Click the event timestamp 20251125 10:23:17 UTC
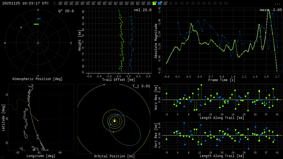283x159 pixels. coord(25,3)
